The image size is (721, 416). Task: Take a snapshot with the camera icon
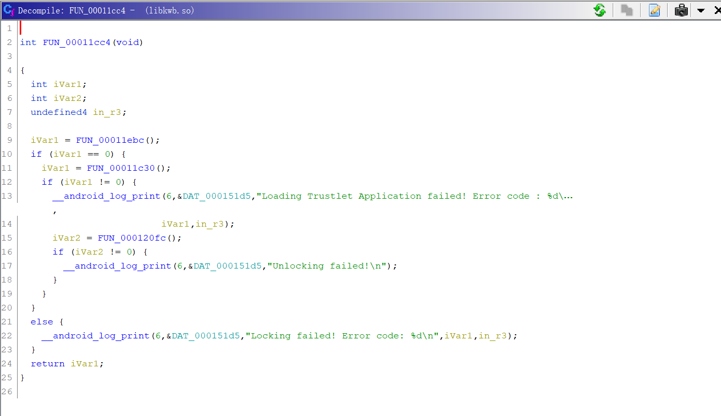682,10
